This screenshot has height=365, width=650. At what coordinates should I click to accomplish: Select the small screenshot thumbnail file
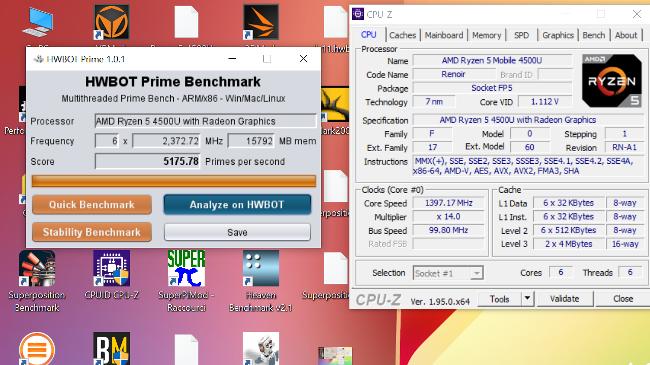point(335,356)
